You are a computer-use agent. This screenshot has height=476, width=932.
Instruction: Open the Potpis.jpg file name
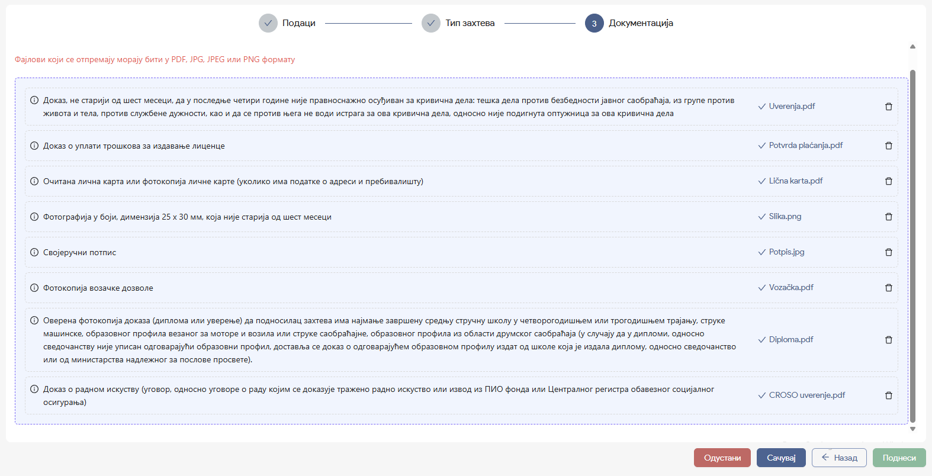coord(786,252)
